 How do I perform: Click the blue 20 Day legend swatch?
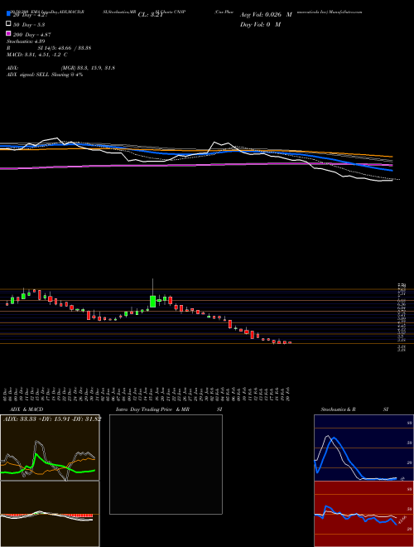pyautogui.click(x=8, y=14)
